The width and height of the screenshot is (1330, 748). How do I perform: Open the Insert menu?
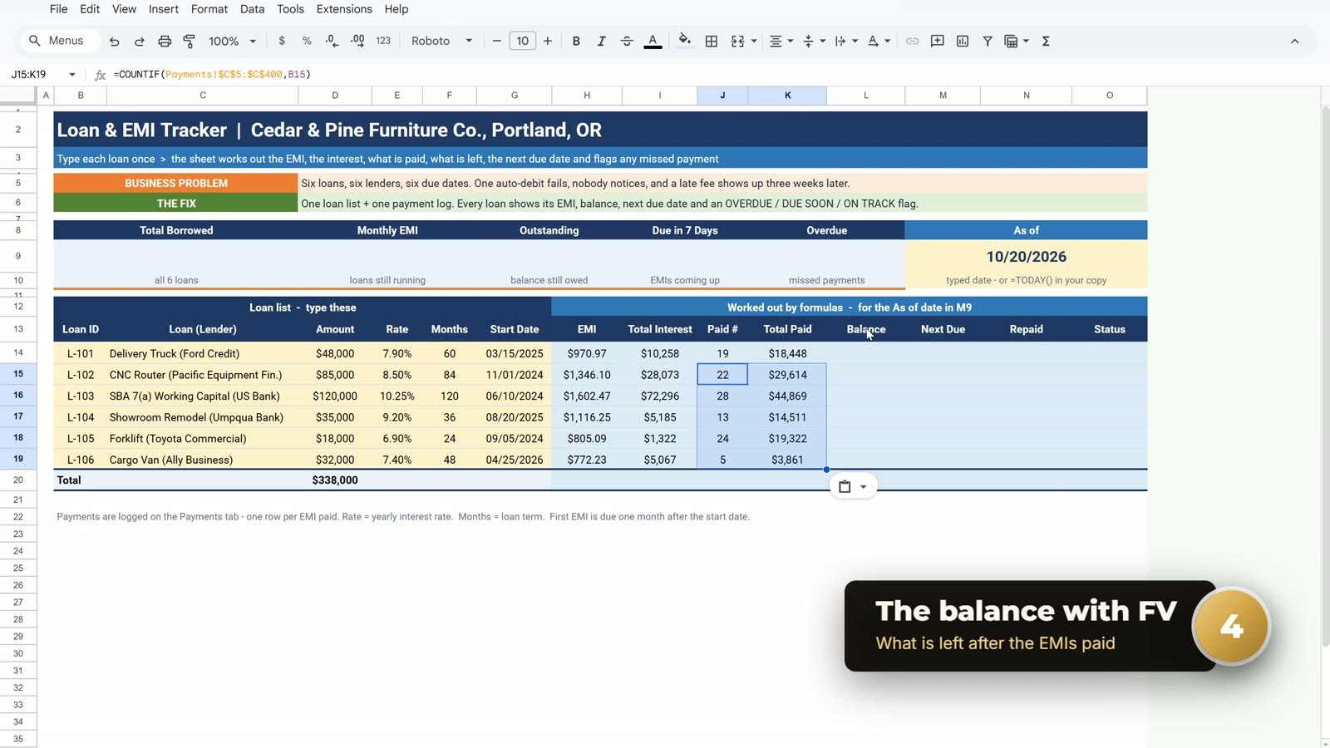coord(164,9)
